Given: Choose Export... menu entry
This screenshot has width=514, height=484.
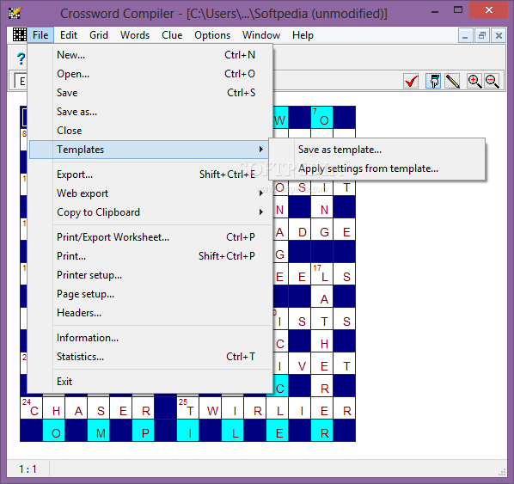Looking at the screenshot, I should [150, 175].
